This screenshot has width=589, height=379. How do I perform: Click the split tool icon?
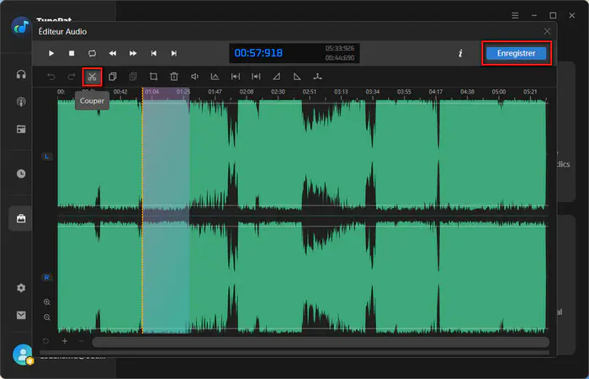pyautogui.click(x=318, y=77)
